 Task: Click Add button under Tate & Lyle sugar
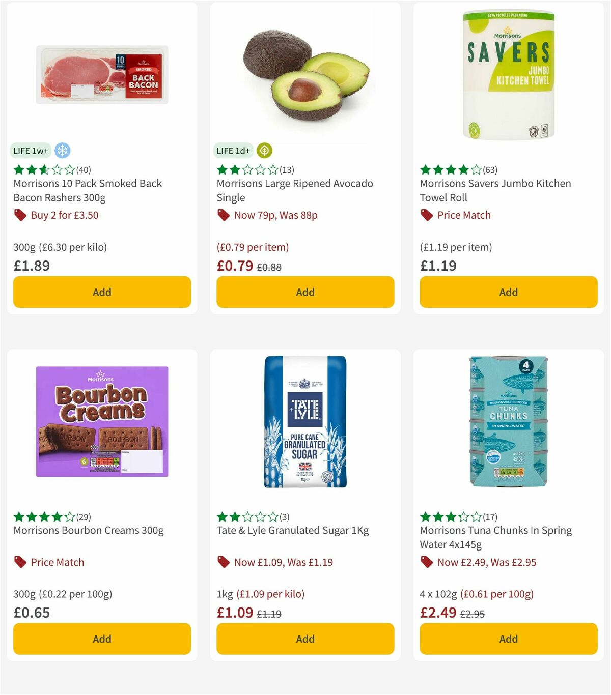(305, 639)
